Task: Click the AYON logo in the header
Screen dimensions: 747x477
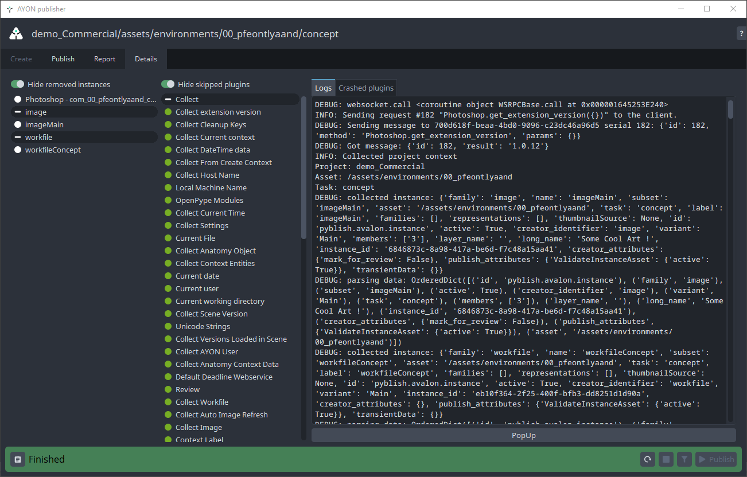Action: [x=16, y=34]
